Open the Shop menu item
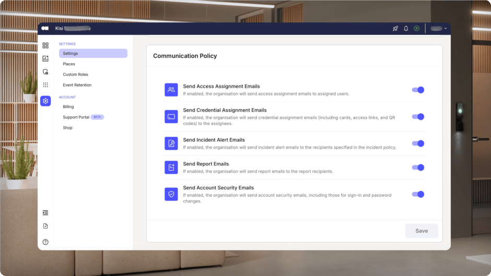Viewport: 491px width, 276px height. pyautogui.click(x=67, y=128)
